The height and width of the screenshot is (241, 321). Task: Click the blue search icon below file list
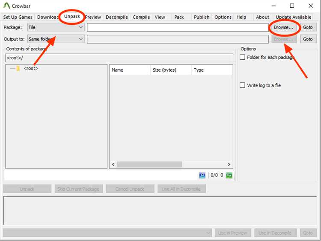202,175
